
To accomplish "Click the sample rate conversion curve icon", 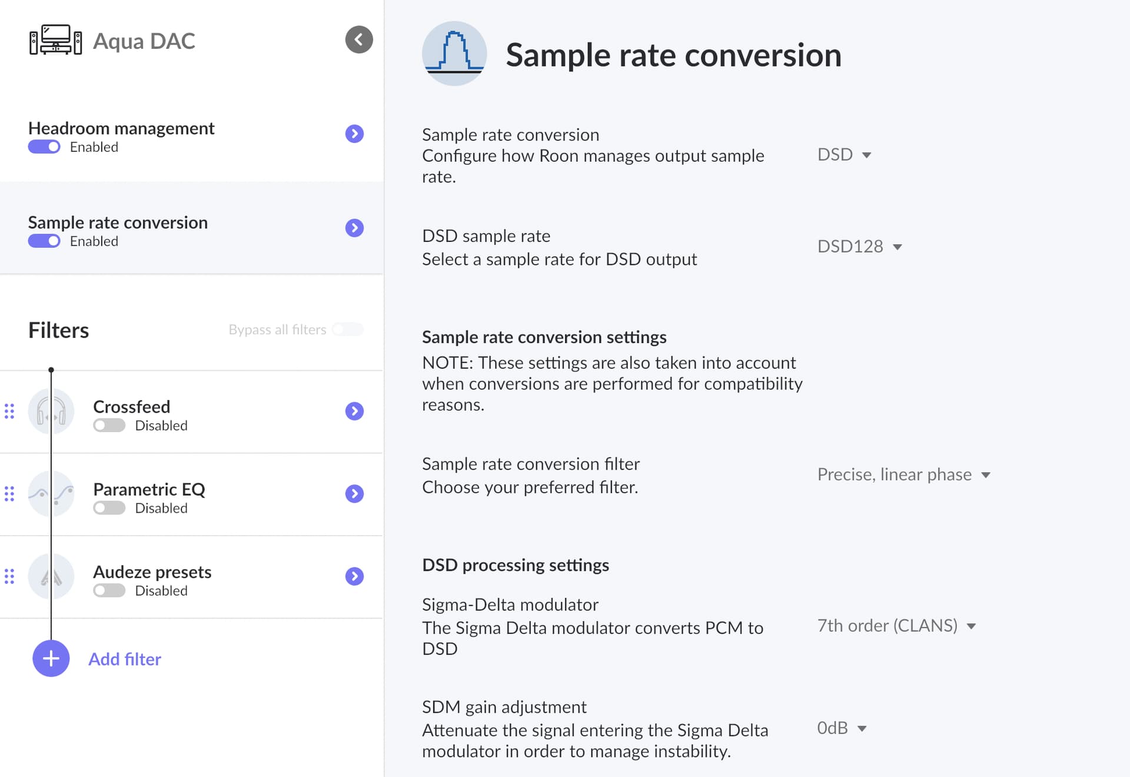I will point(454,53).
